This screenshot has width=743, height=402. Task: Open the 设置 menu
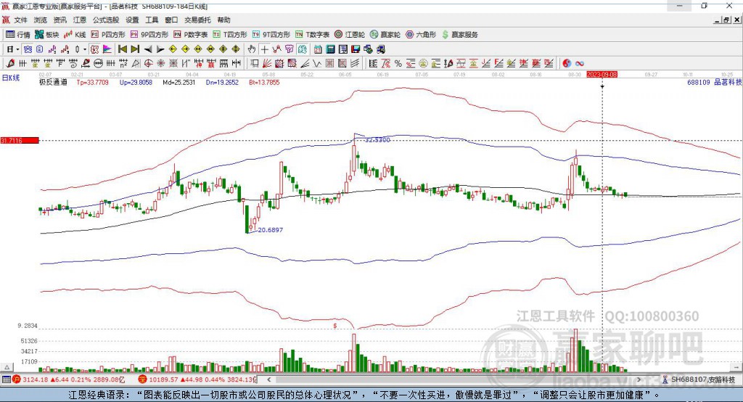[x=132, y=20]
